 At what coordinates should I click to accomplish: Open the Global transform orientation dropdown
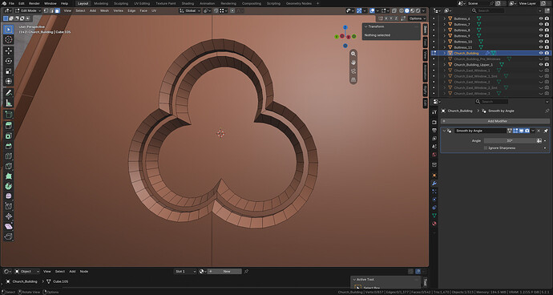click(190, 10)
